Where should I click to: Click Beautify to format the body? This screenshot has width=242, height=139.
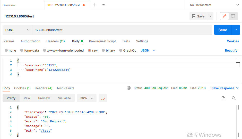[231, 51]
